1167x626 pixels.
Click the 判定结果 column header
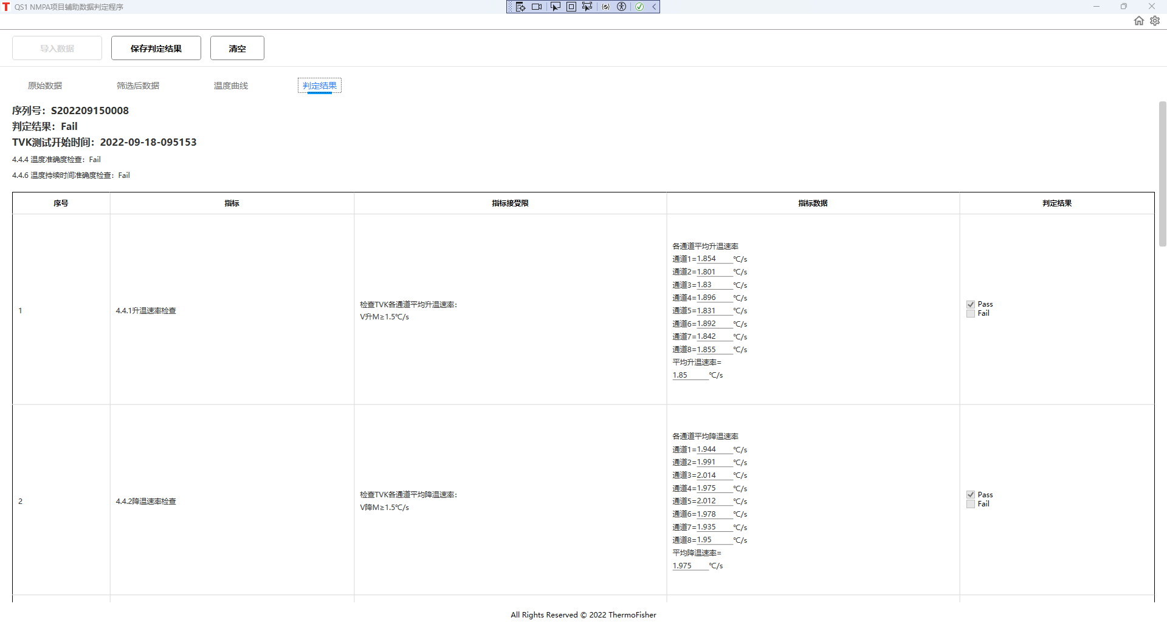1057,203
